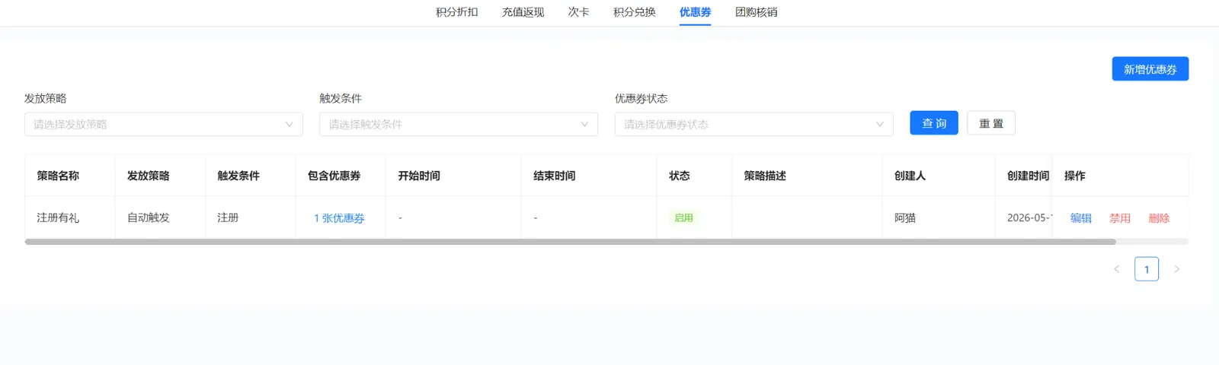Click the horizontal table scrollbar
This screenshot has height=365, width=1219.
[x=570, y=242]
